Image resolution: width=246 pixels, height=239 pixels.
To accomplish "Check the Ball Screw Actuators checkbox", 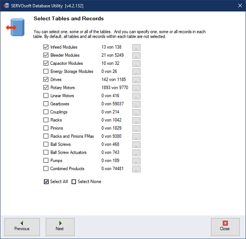I will pyautogui.click(x=46, y=152).
